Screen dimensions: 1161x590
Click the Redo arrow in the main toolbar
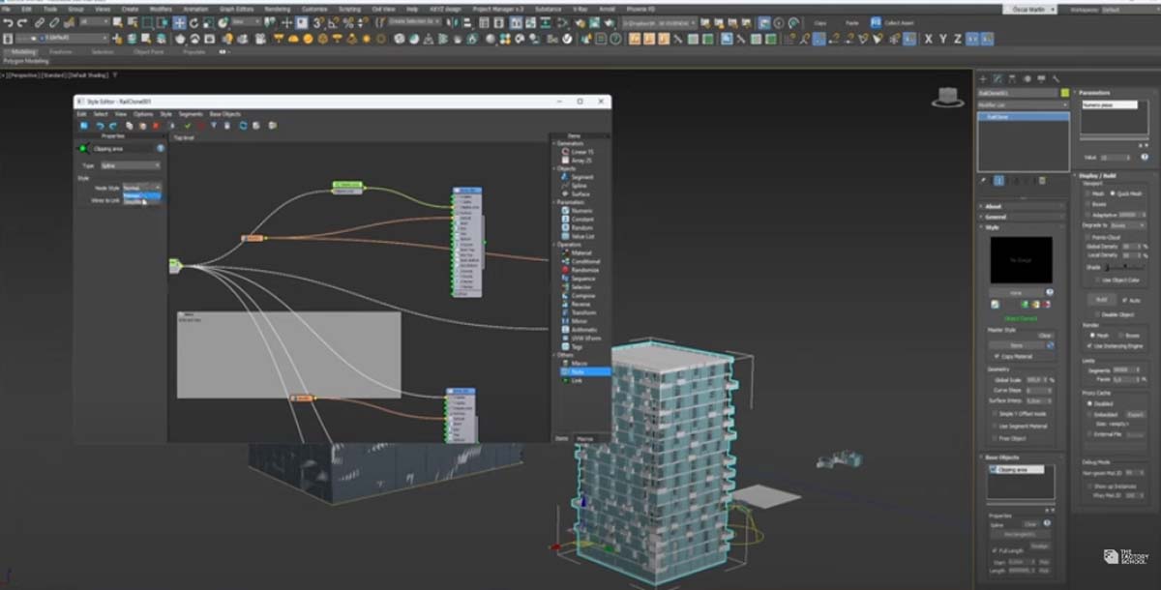pos(23,22)
